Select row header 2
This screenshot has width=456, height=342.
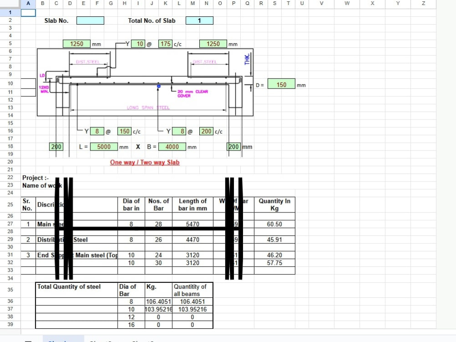(10, 21)
